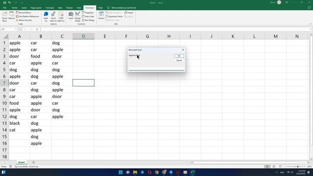Adjust the zoom slider
313x176 pixels.
pyautogui.click(x=298, y=166)
